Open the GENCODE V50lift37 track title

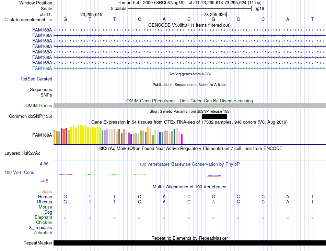pos(189,25)
